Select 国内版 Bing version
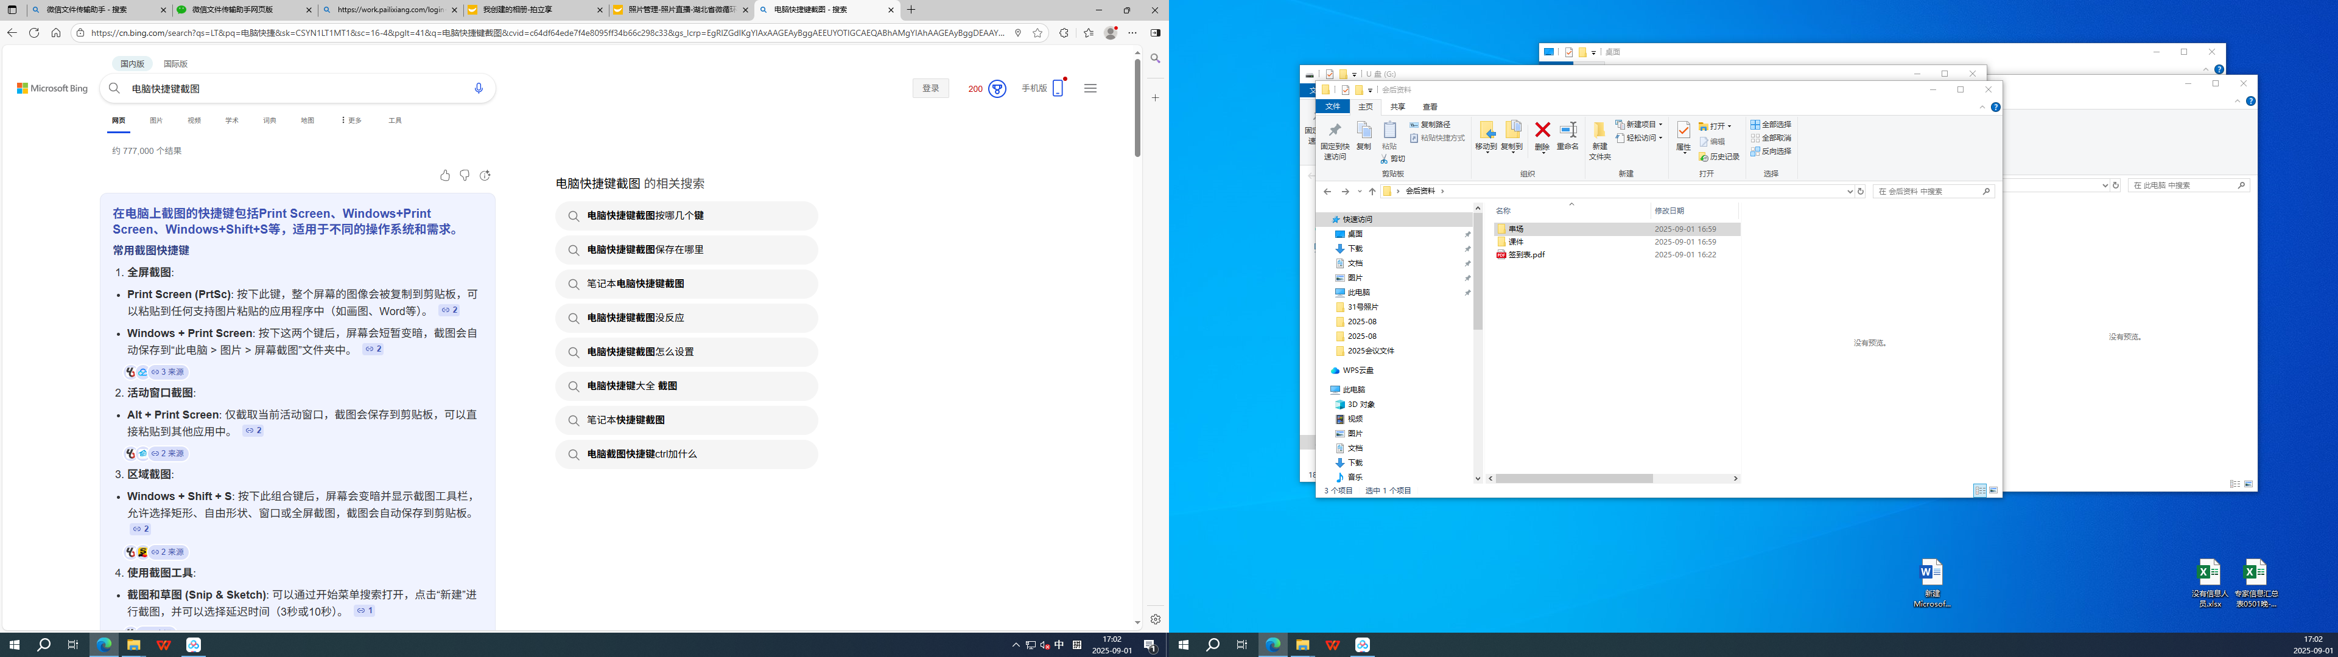This screenshot has height=657, width=2338. point(133,63)
